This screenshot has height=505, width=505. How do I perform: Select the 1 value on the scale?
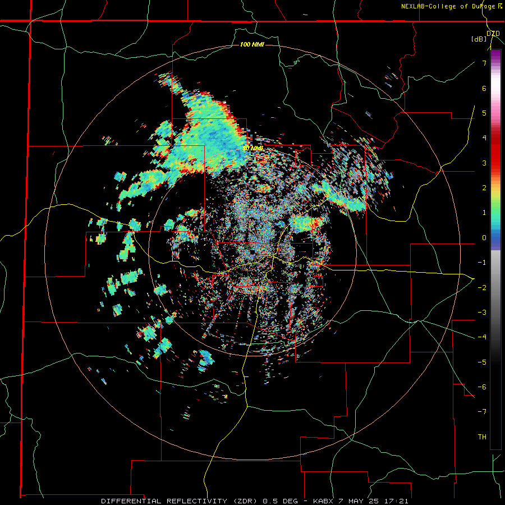coord(484,213)
